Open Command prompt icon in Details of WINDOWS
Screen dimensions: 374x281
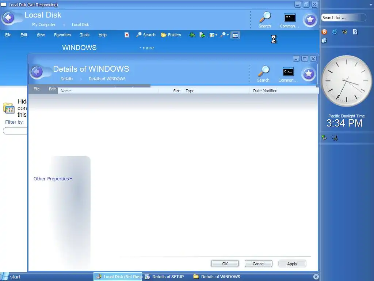point(288,74)
